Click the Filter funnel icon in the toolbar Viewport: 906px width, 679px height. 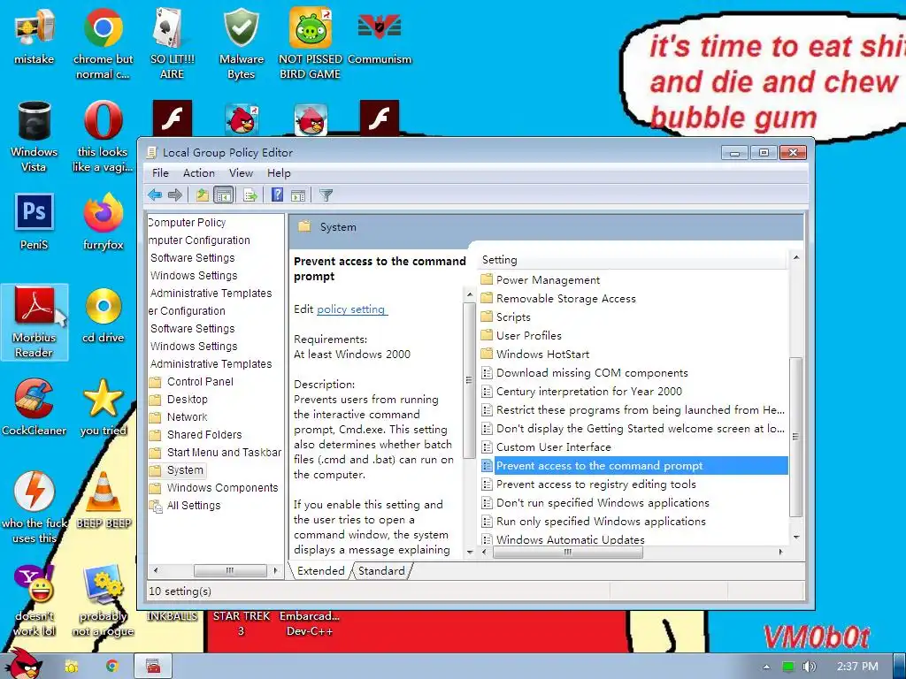point(326,195)
